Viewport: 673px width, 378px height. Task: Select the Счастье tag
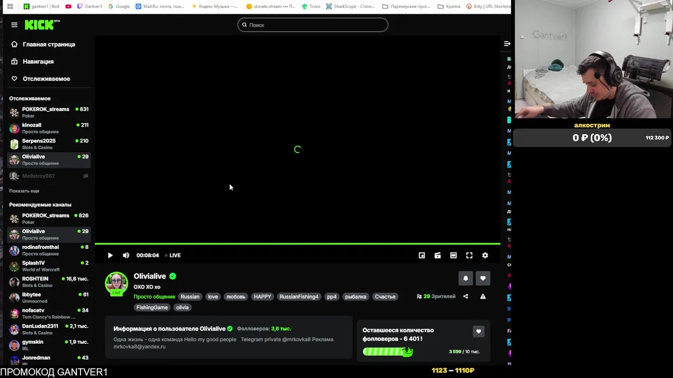385,297
